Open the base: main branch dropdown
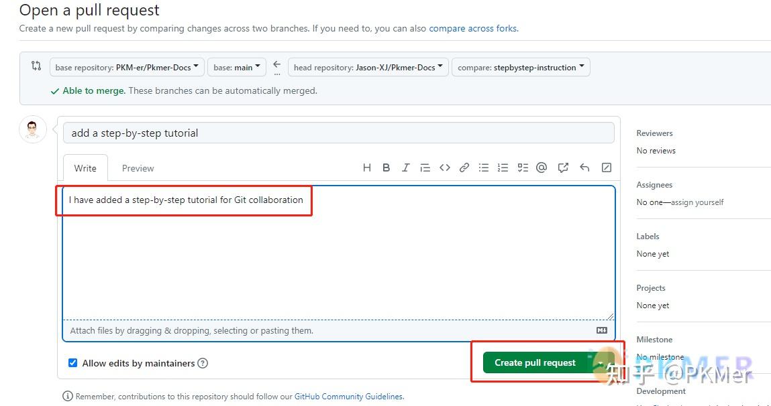This screenshot has width=771, height=406. coord(236,67)
